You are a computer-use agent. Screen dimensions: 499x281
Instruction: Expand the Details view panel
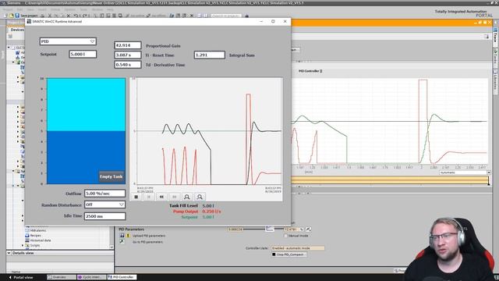[x=9, y=253]
